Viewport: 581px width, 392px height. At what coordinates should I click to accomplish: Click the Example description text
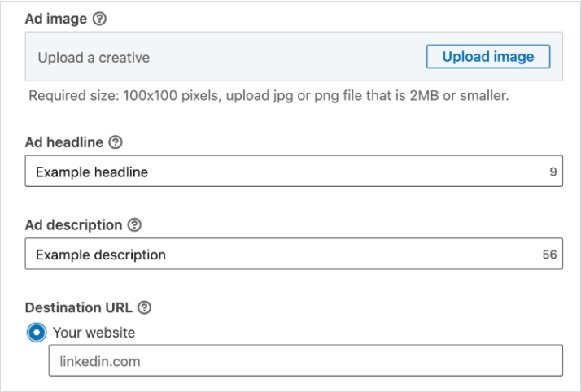point(101,255)
